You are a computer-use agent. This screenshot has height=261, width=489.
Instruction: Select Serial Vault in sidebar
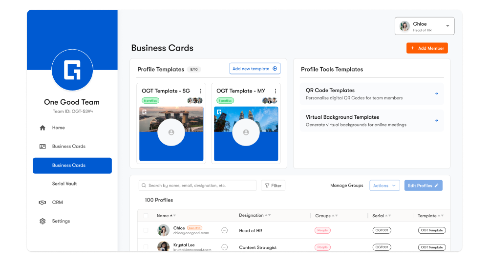coord(64,184)
